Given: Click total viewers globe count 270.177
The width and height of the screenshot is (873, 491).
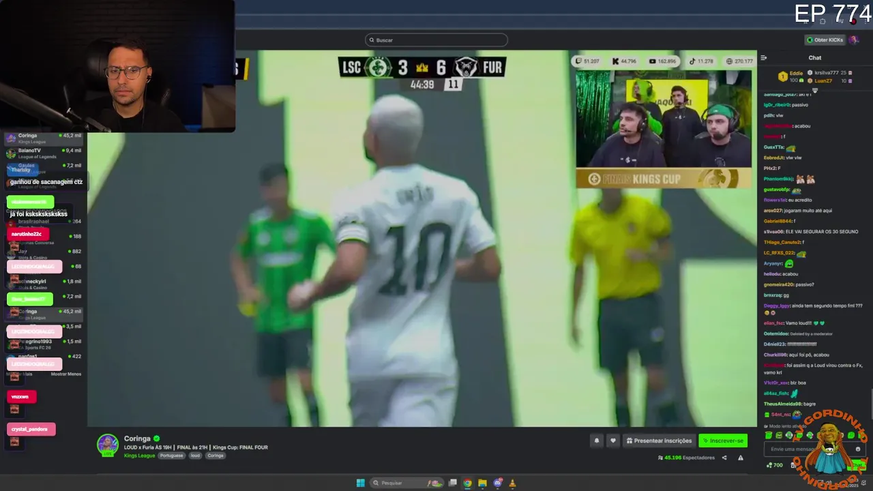Looking at the screenshot, I should [x=740, y=61].
